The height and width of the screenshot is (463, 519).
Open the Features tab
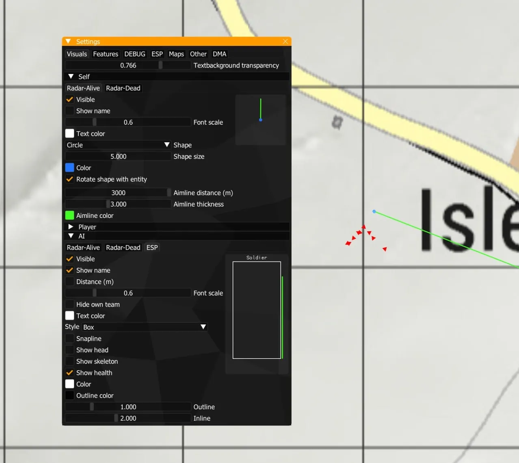point(106,54)
